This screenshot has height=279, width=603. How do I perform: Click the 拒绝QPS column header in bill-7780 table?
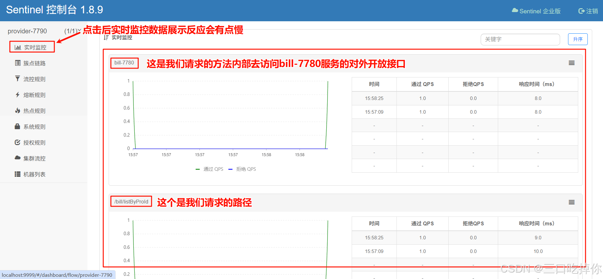click(473, 84)
